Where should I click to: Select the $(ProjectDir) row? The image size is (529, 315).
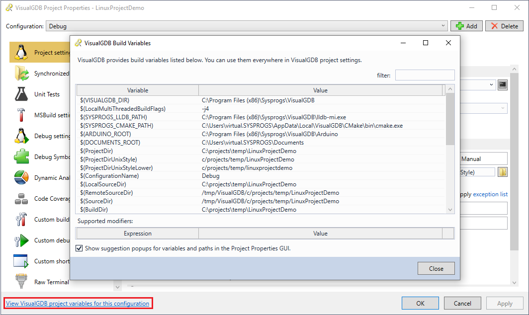click(x=261, y=151)
